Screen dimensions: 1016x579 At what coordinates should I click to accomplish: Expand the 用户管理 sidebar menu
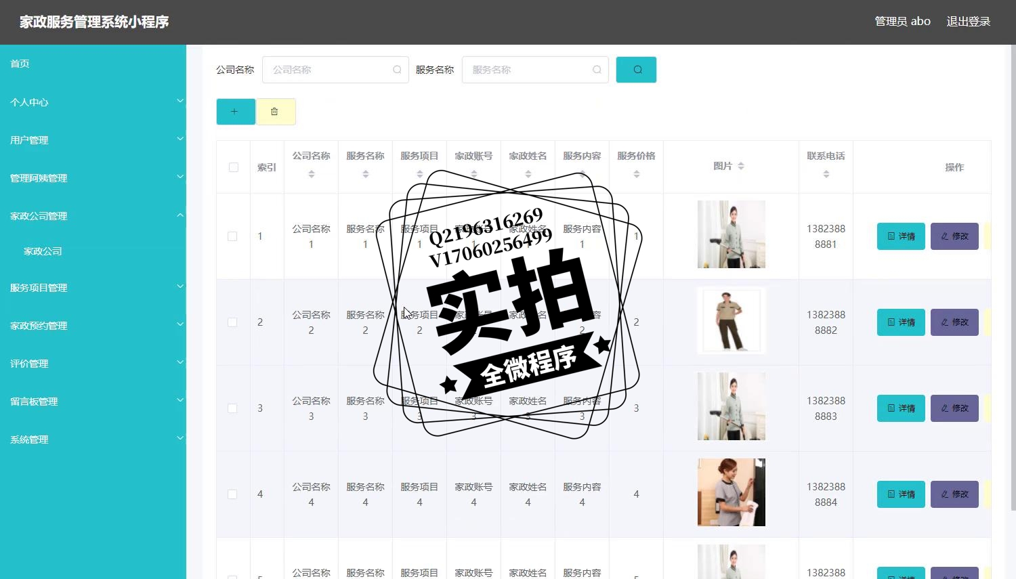click(93, 140)
